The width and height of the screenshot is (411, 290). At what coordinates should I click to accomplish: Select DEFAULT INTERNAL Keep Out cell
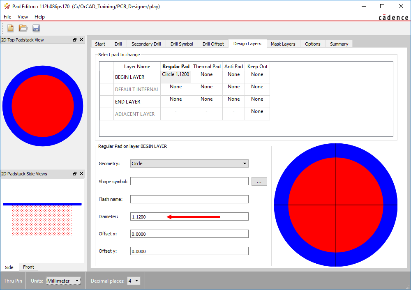(x=257, y=89)
